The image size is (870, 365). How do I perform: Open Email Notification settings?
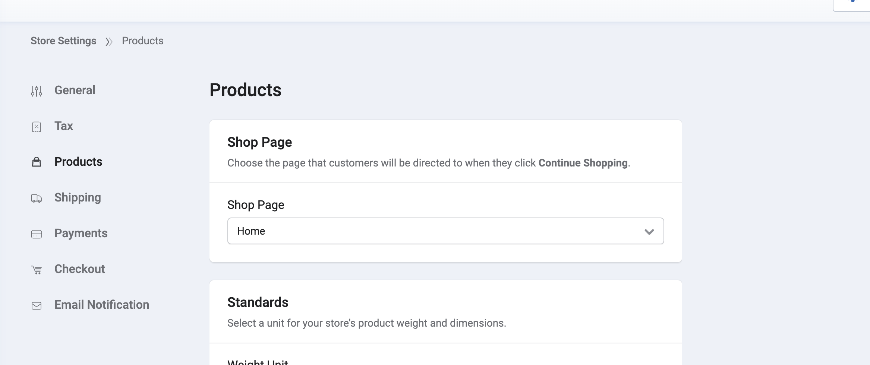(x=102, y=305)
